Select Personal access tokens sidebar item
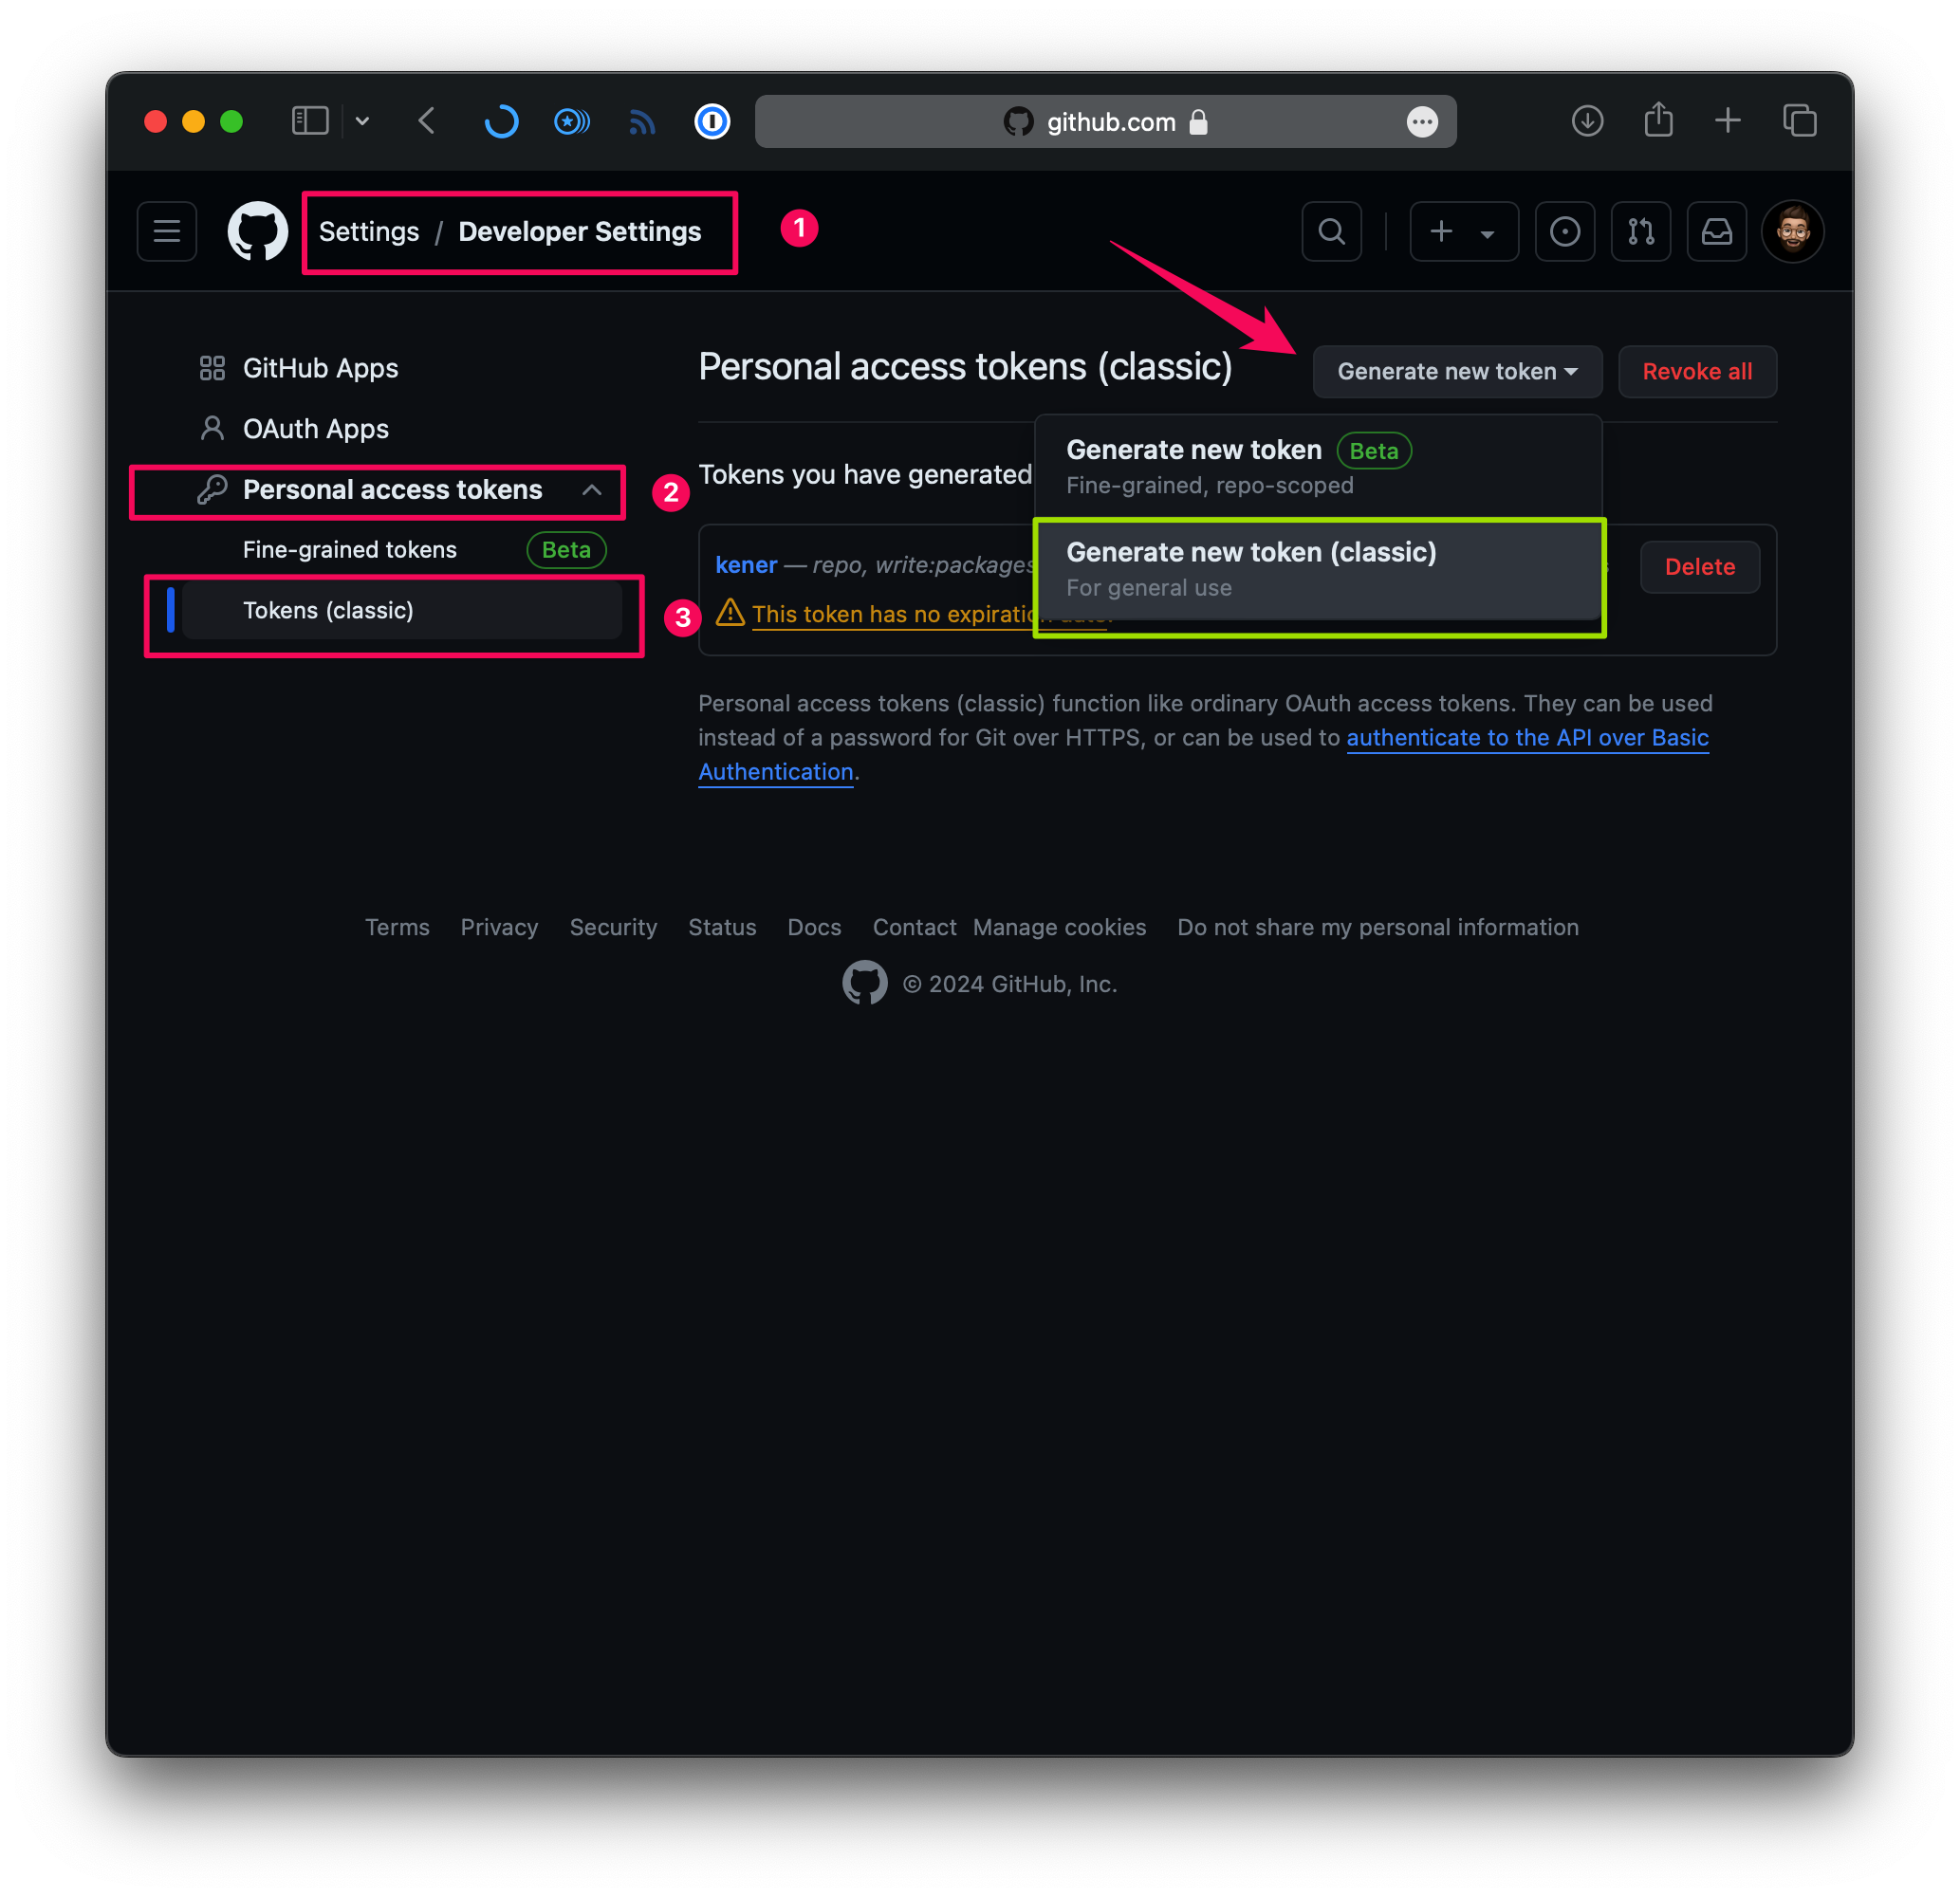 (x=392, y=490)
